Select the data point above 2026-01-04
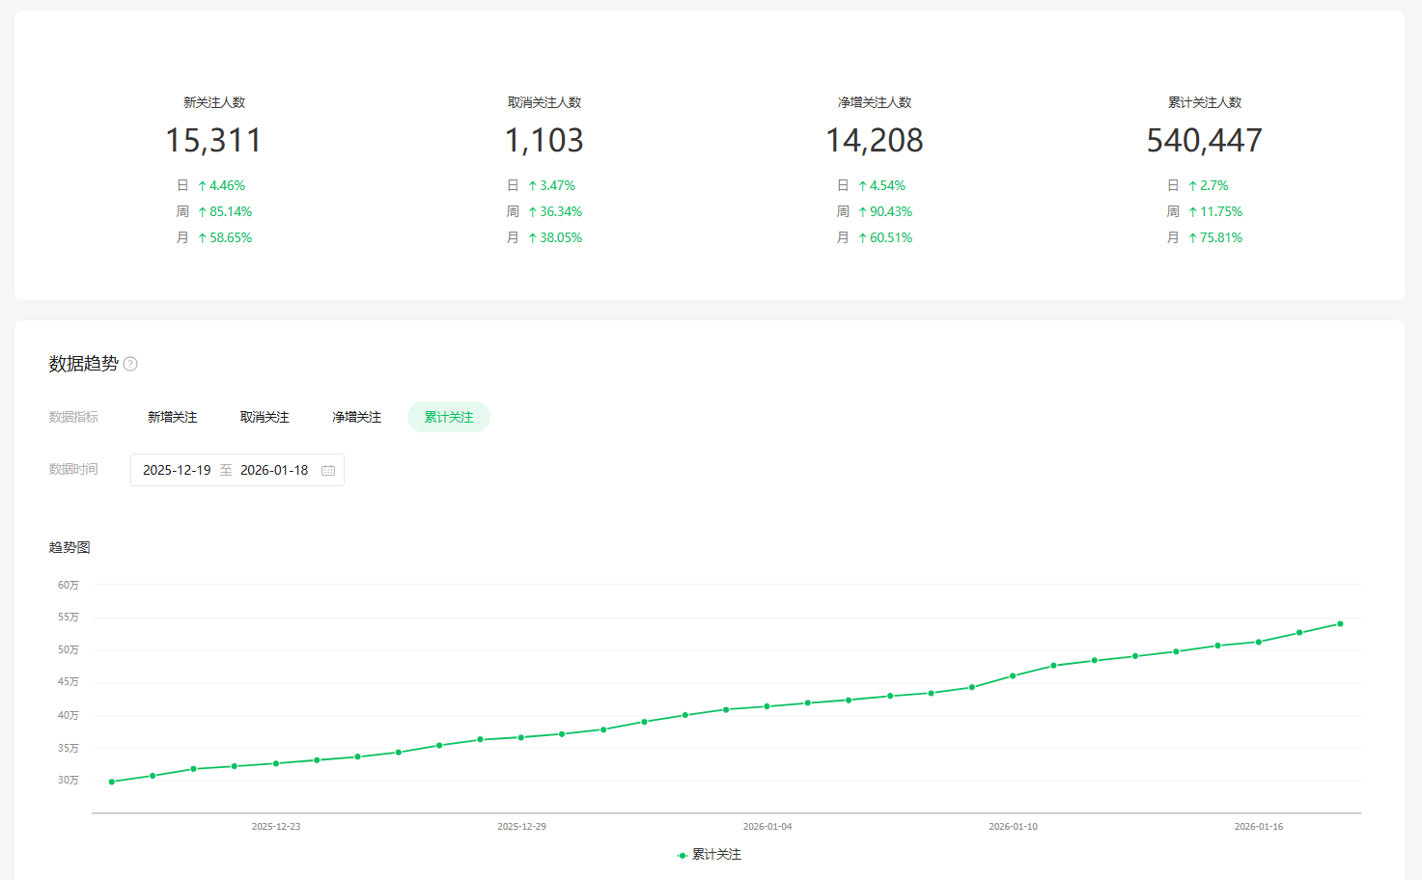Image resolution: width=1422 pixels, height=880 pixels. click(x=767, y=706)
